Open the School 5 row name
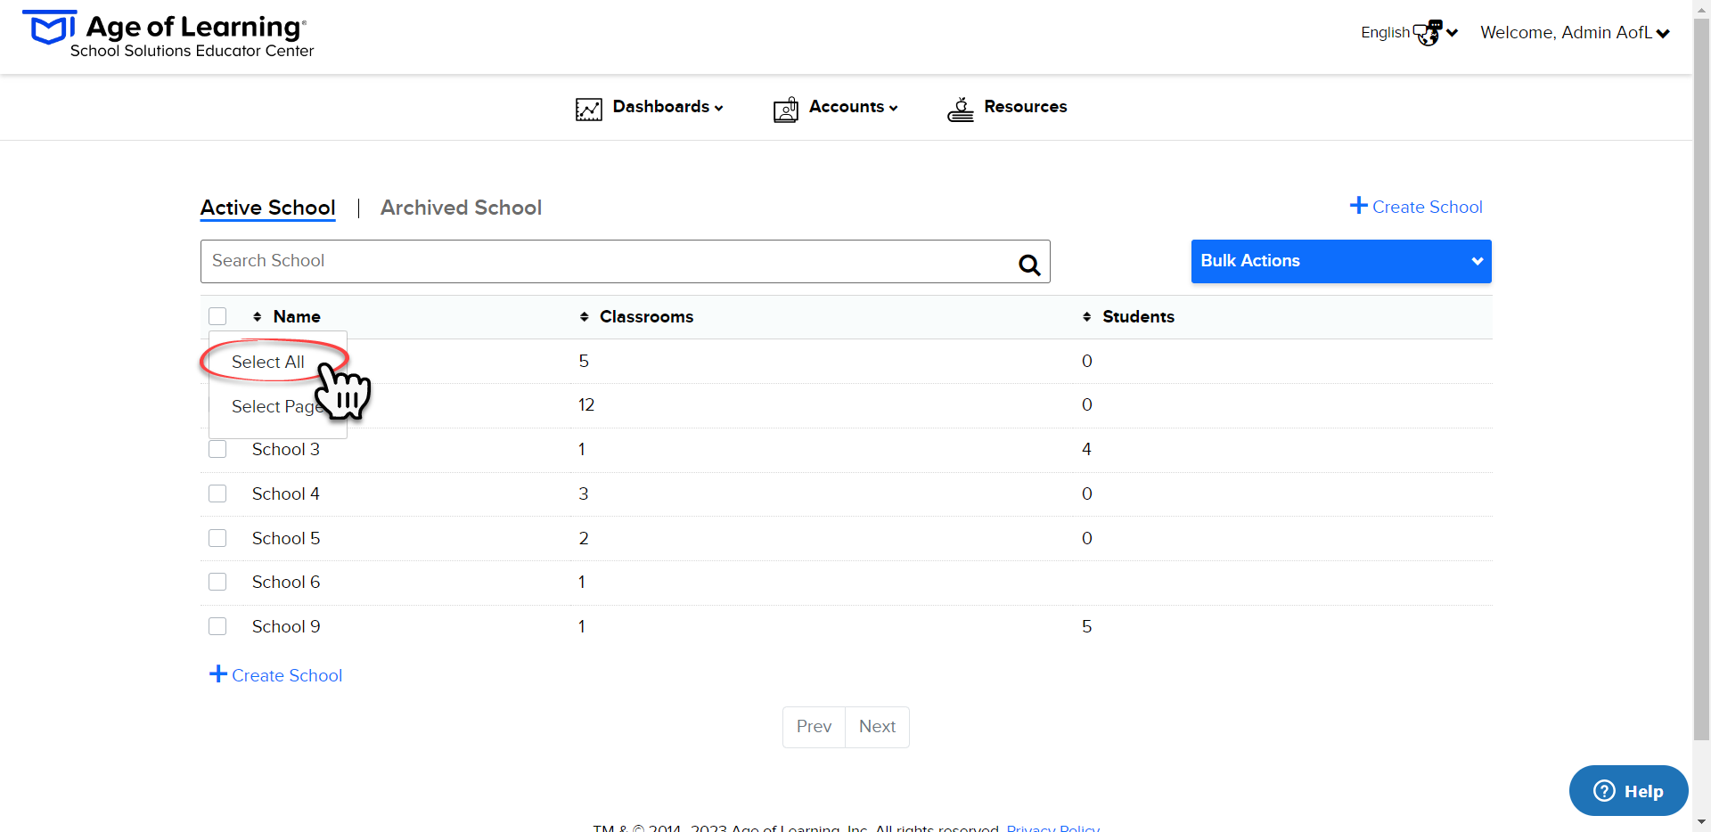This screenshot has height=832, width=1711. (285, 538)
